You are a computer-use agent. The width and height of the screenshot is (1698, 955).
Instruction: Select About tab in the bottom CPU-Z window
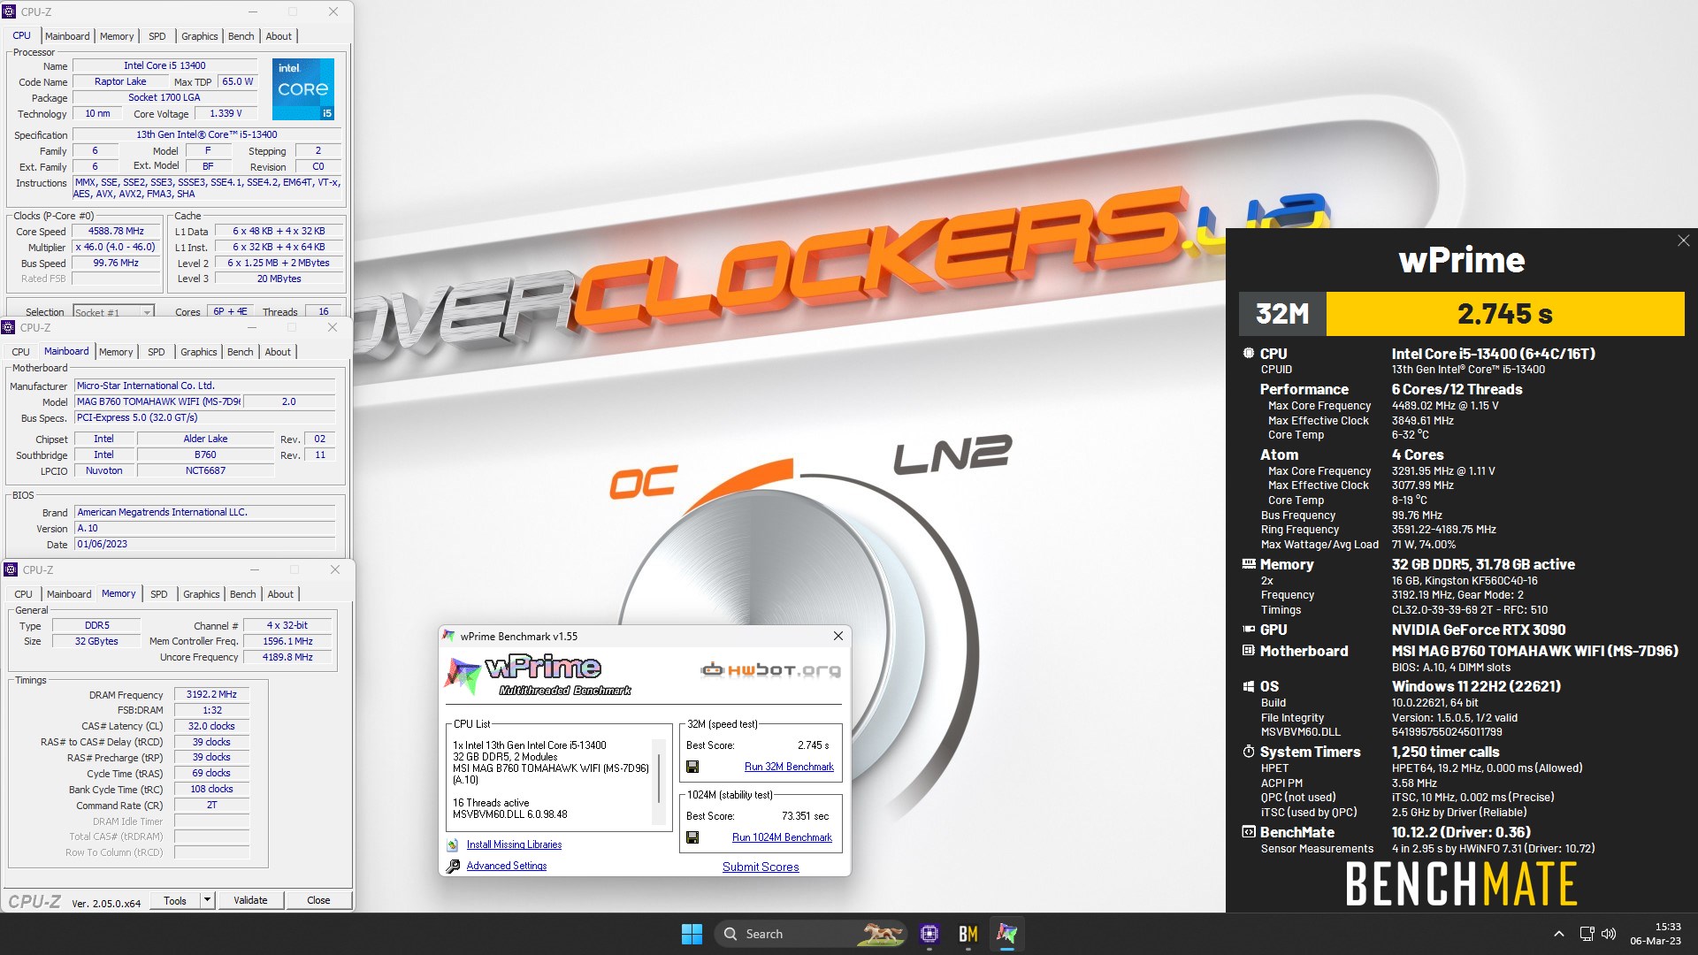pos(280,594)
